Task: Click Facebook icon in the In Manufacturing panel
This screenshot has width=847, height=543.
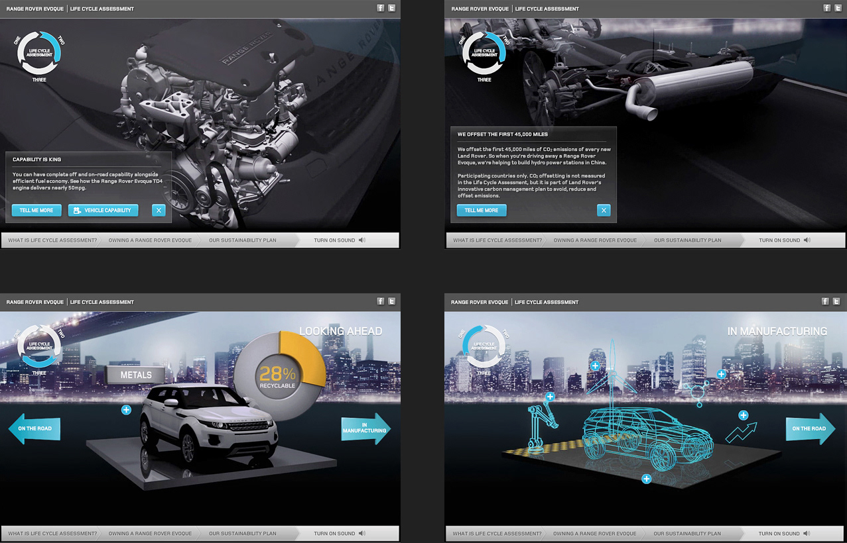Action: [825, 301]
